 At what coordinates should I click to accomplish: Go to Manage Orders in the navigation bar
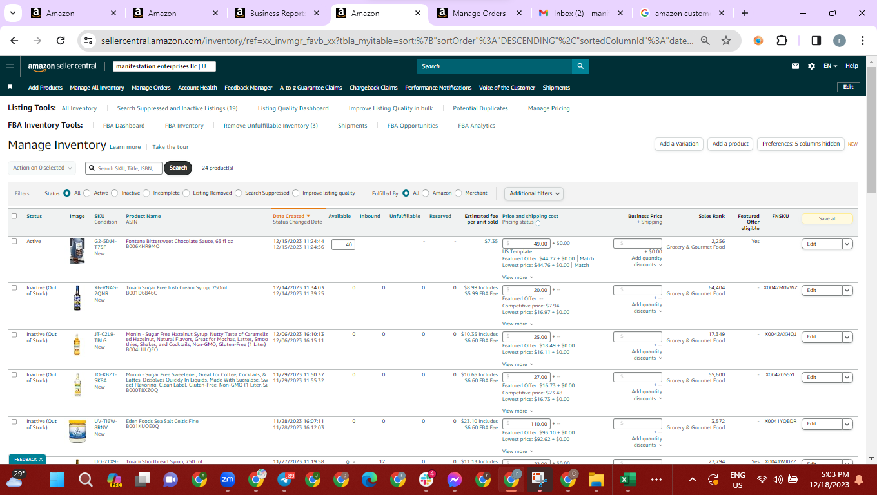(151, 88)
